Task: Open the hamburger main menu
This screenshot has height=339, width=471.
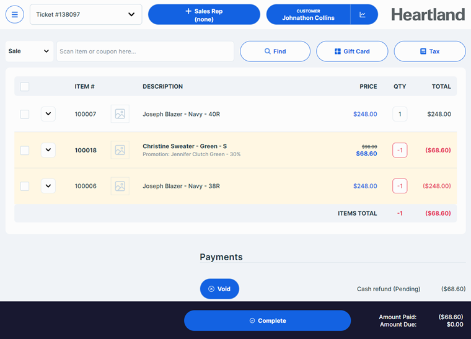Action: tap(15, 14)
